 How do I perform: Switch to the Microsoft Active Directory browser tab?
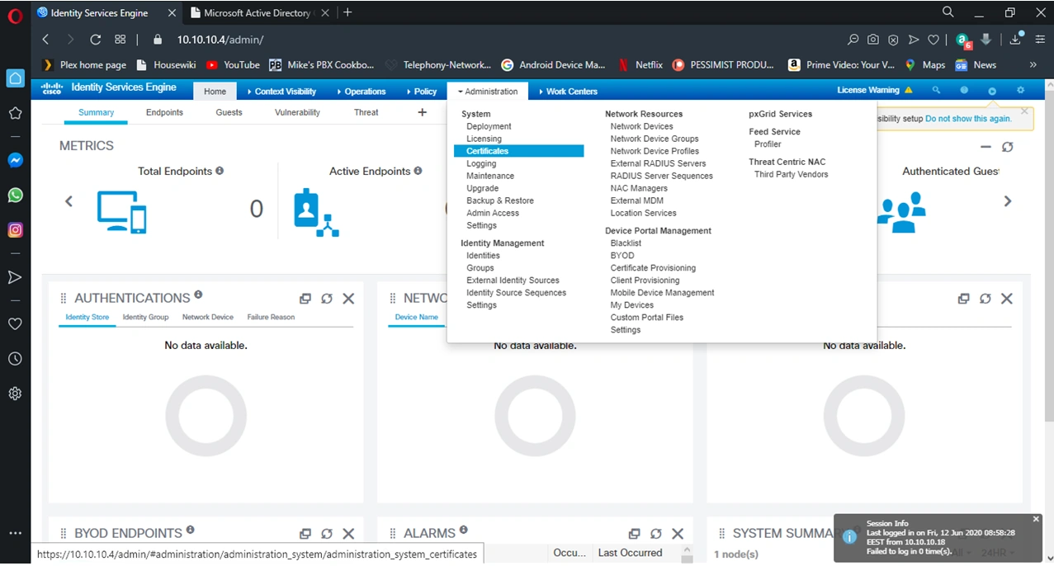pyautogui.click(x=258, y=12)
